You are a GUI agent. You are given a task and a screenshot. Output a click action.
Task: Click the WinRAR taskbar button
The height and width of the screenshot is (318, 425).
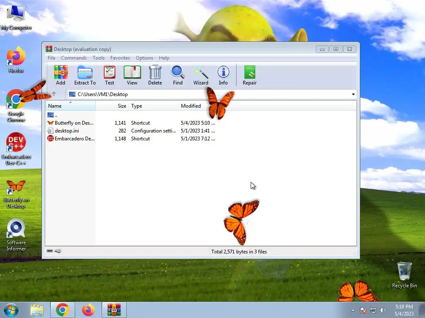114,310
